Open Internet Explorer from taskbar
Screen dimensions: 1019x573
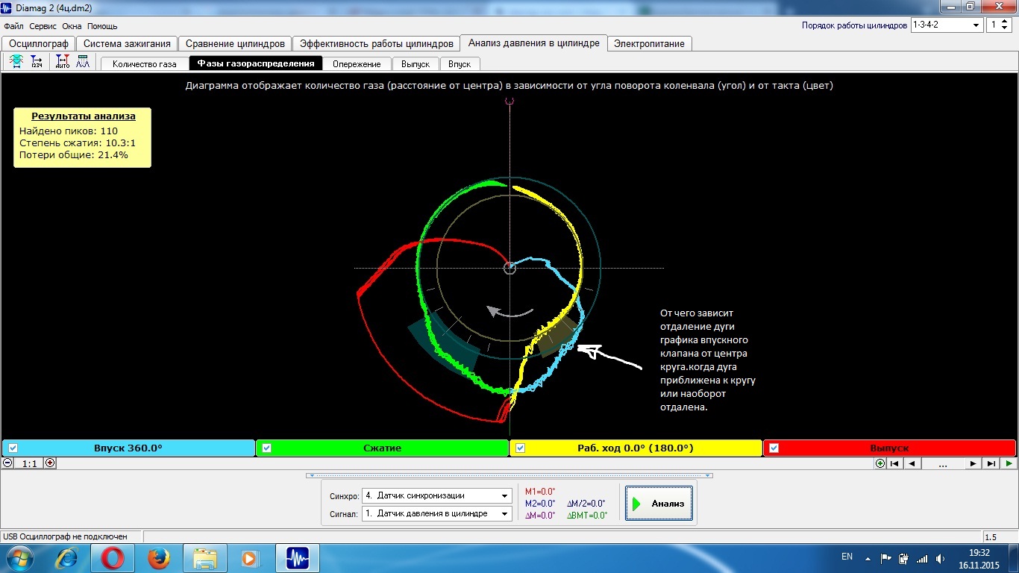pyautogui.click(x=68, y=557)
